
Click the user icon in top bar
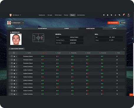coord(115,15)
